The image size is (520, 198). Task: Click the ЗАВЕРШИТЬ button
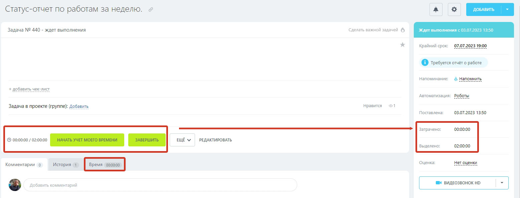(x=147, y=140)
